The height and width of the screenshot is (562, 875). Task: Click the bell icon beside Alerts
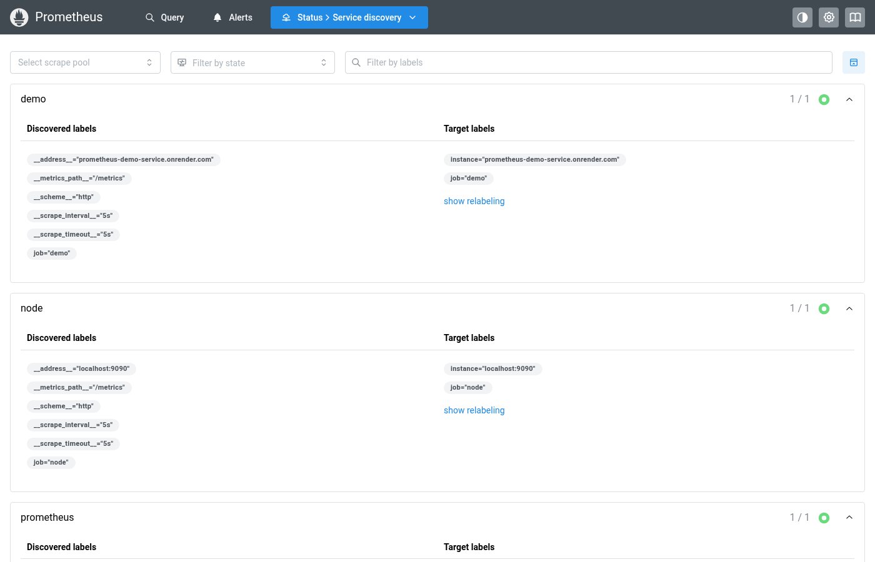tap(217, 17)
